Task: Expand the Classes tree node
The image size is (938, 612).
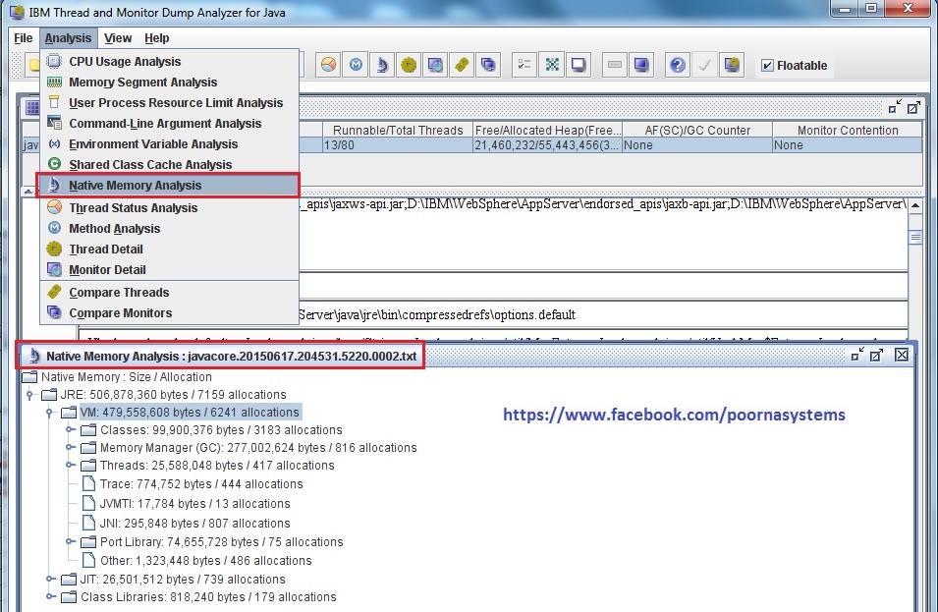Action: [70, 429]
